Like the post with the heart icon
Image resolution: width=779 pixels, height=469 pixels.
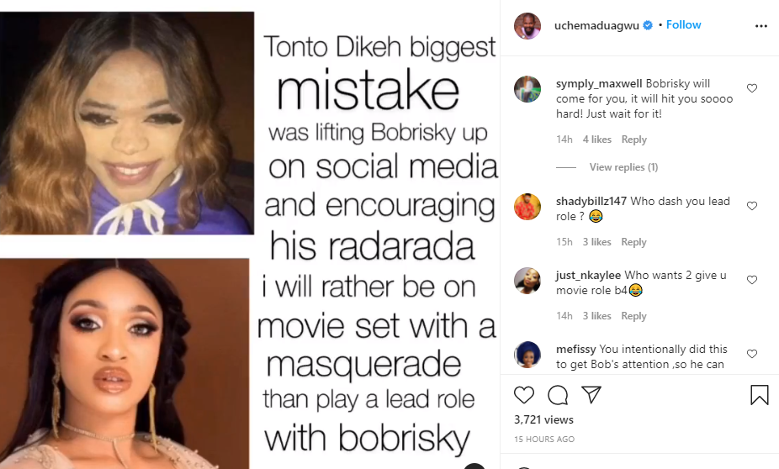pyautogui.click(x=523, y=395)
